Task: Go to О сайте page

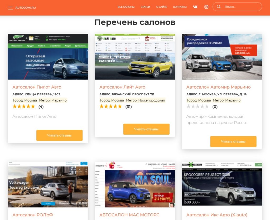Action: [162, 7]
